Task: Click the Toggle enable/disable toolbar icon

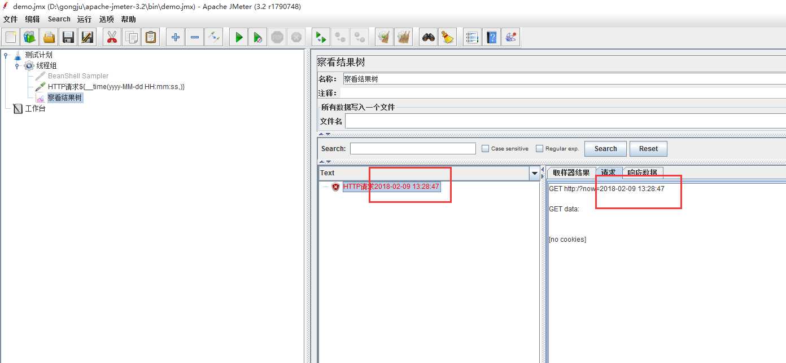Action: coord(214,37)
